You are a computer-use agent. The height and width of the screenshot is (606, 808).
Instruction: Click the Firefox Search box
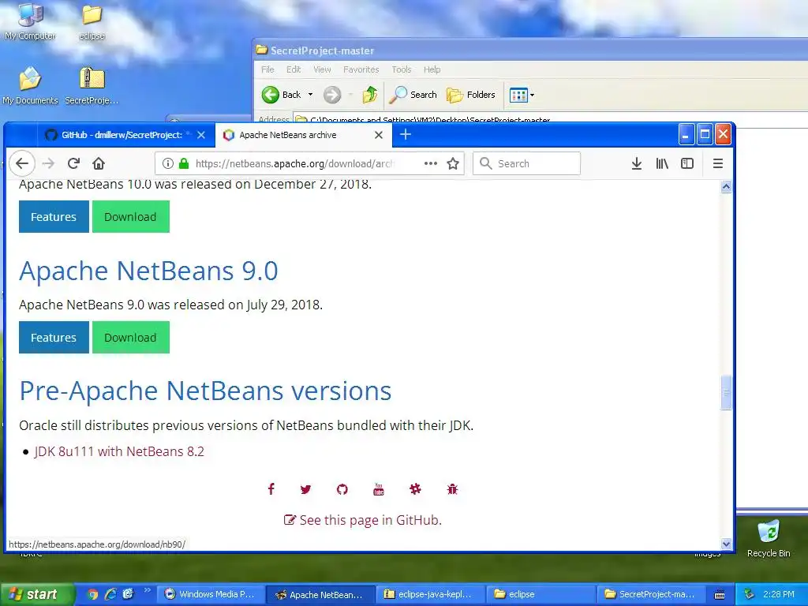pos(526,163)
